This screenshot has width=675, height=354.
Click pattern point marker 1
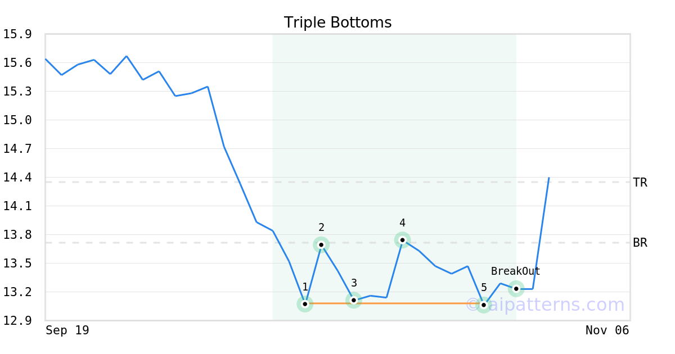[x=305, y=303]
